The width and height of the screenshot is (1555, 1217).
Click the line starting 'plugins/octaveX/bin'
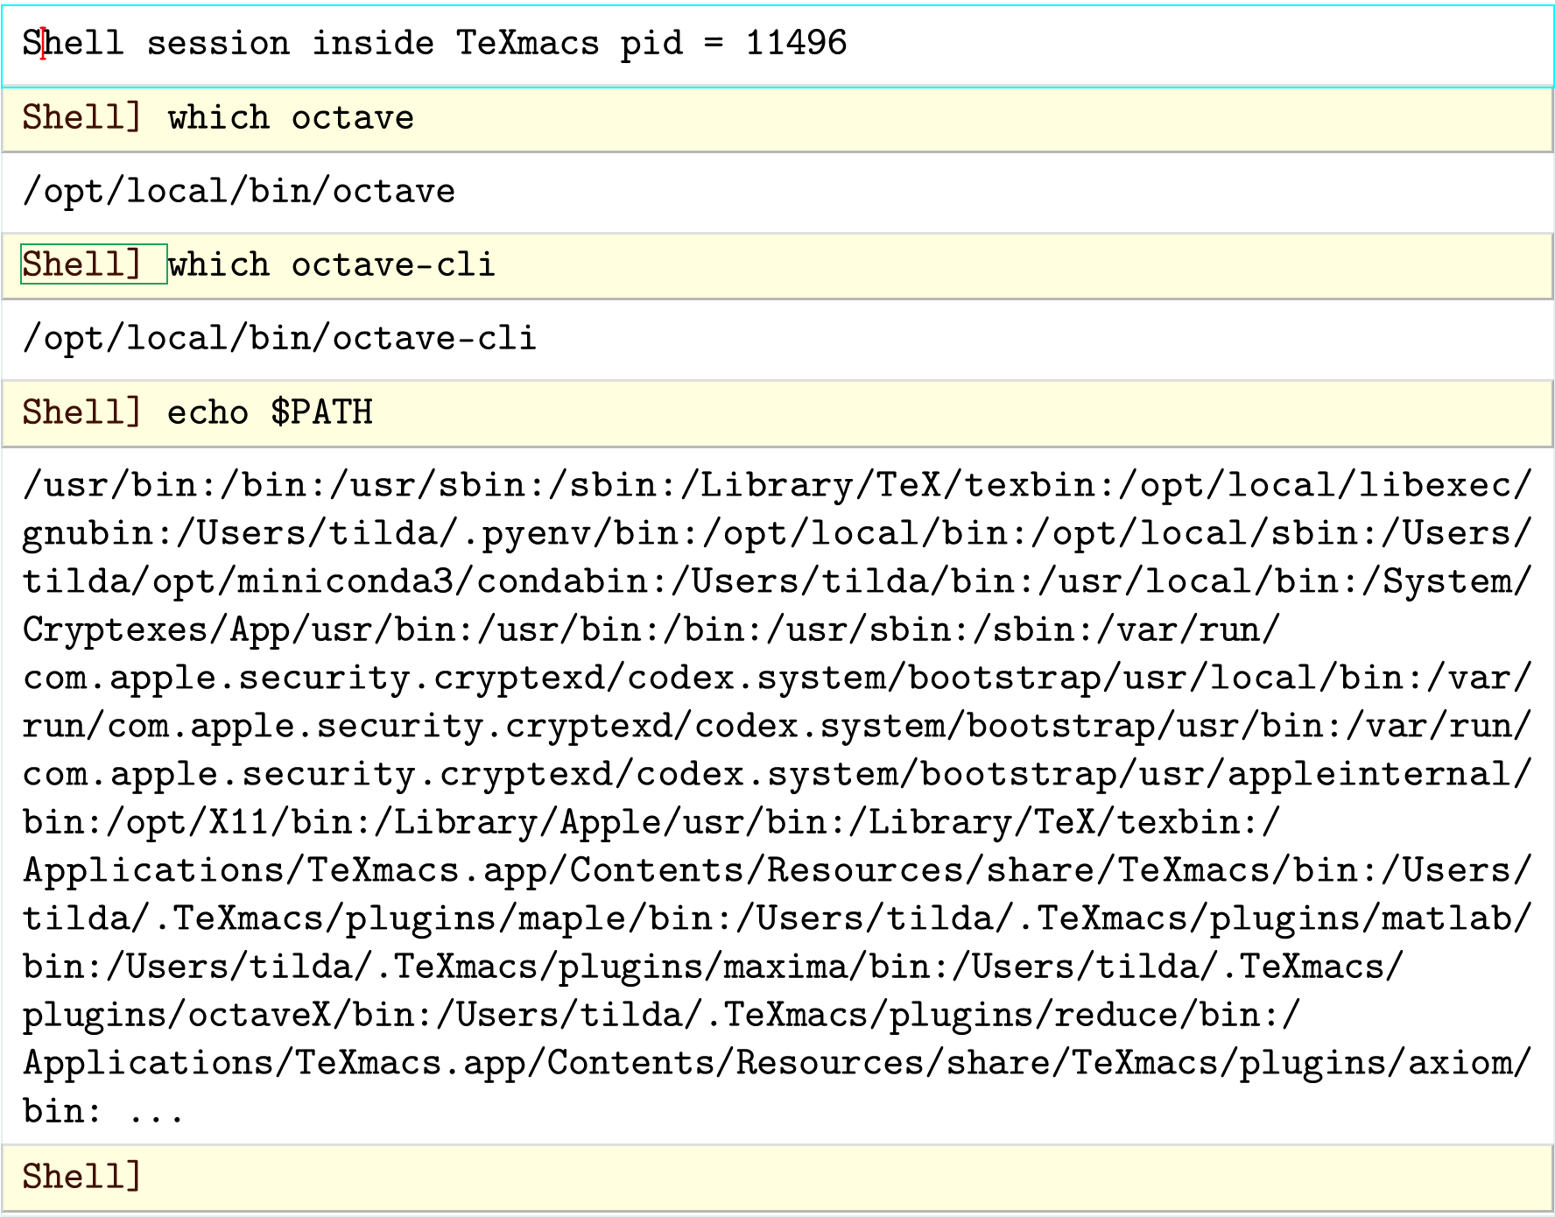[662, 1016]
